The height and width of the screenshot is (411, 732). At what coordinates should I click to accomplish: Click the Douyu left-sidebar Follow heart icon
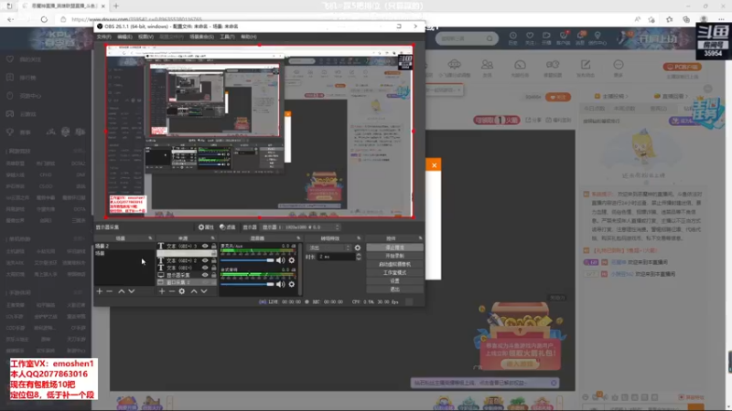pyautogui.click(x=10, y=59)
